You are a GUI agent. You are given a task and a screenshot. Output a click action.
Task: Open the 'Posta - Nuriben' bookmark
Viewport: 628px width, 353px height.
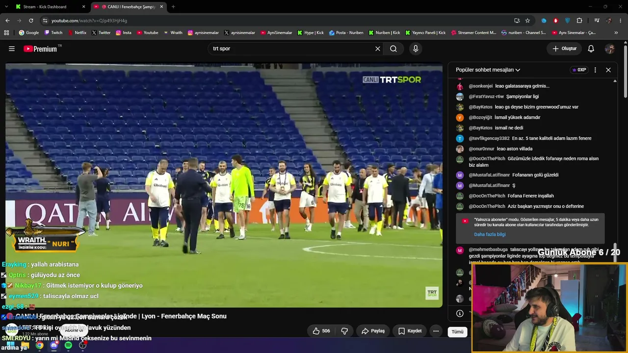click(346, 33)
